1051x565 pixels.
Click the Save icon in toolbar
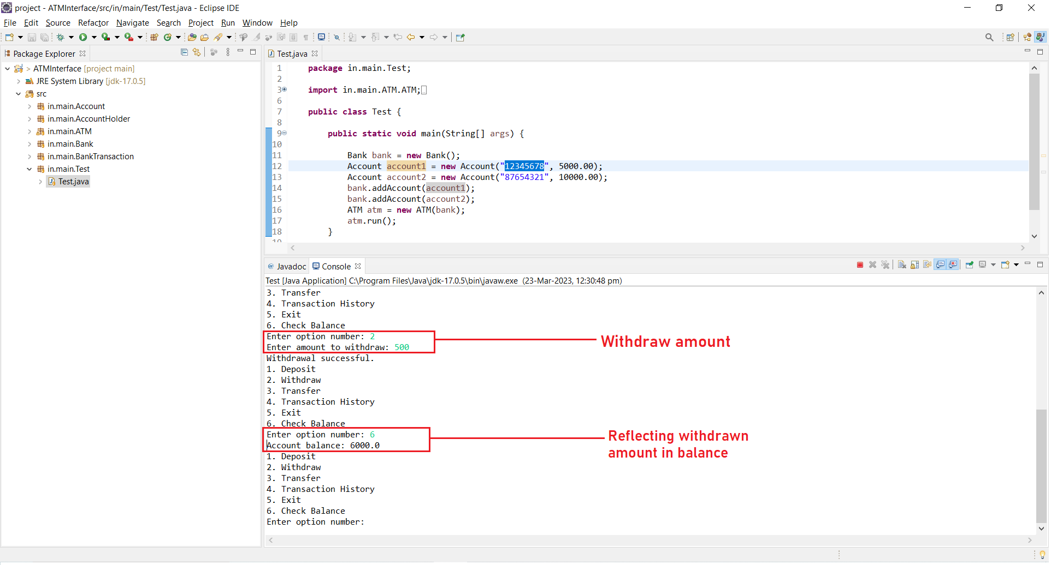click(32, 37)
